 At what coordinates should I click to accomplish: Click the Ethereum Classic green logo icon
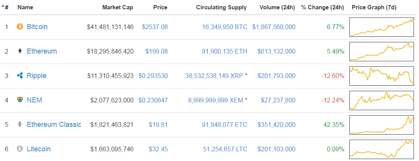click(x=20, y=125)
